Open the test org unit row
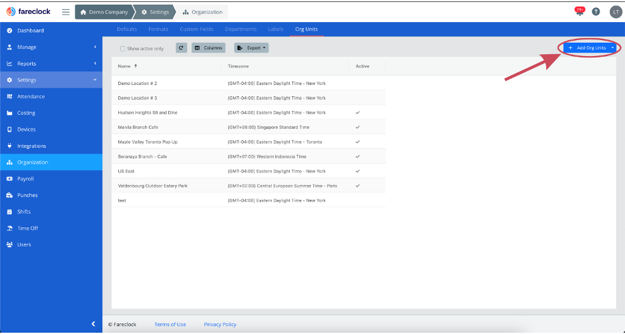The height and width of the screenshot is (334, 625). coord(248,200)
